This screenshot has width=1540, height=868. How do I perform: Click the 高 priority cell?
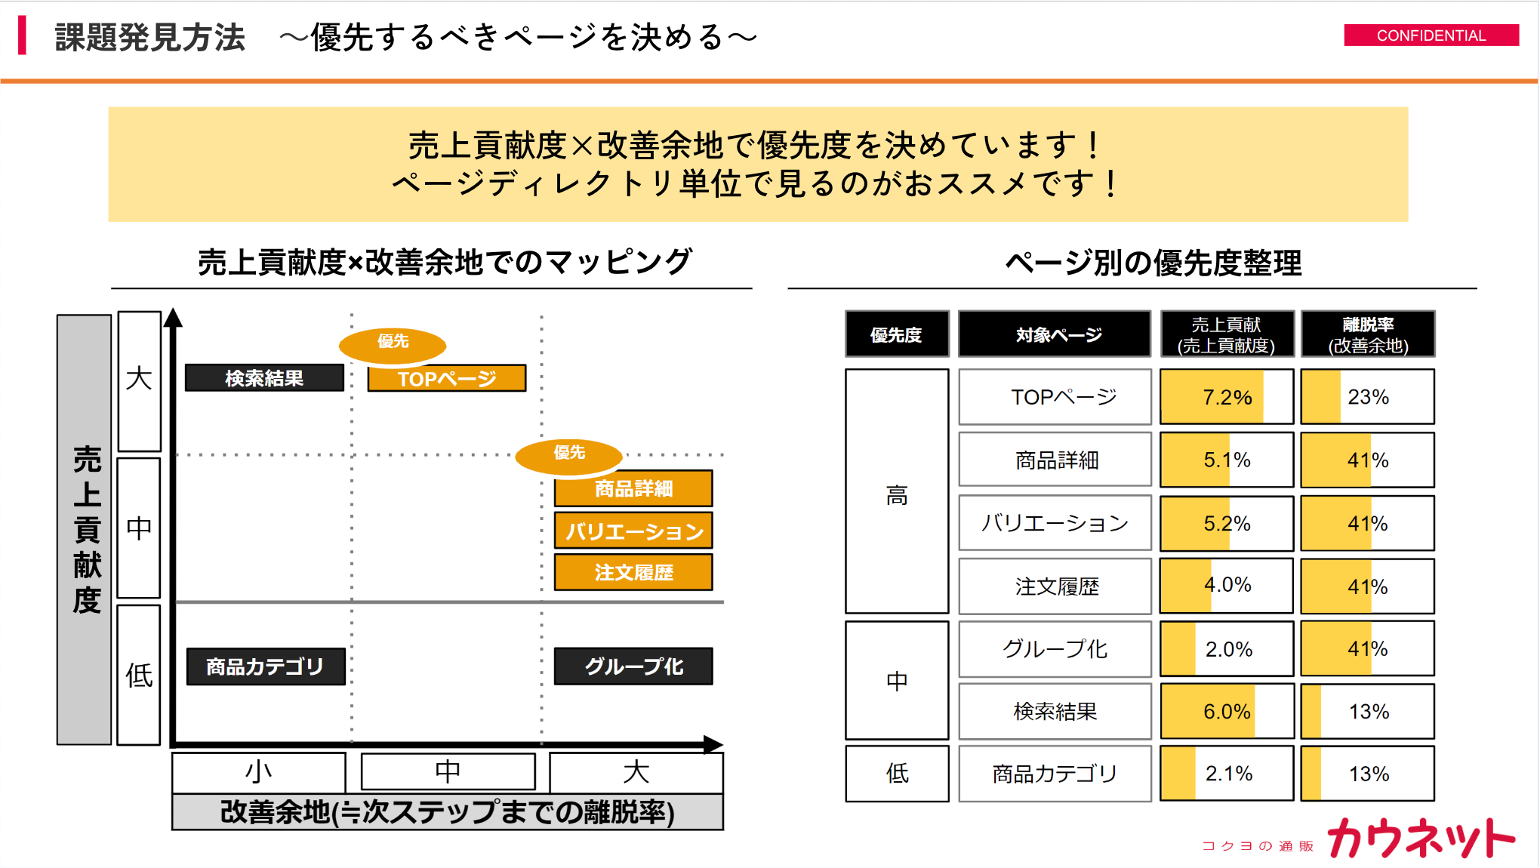pyautogui.click(x=896, y=491)
